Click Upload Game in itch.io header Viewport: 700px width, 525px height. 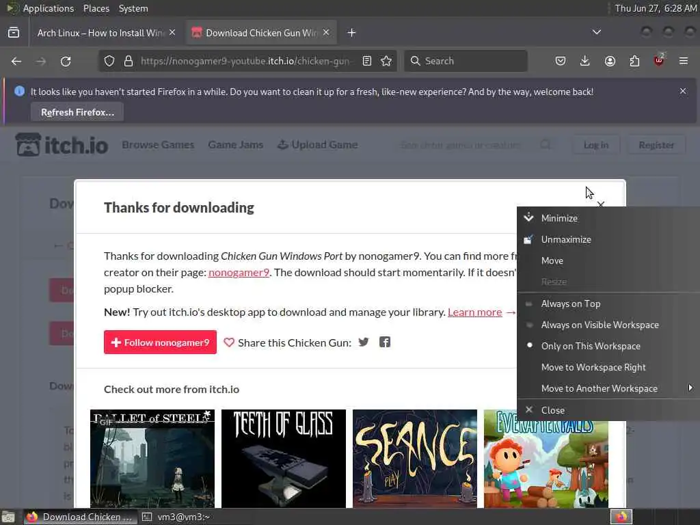click(317, 145)
